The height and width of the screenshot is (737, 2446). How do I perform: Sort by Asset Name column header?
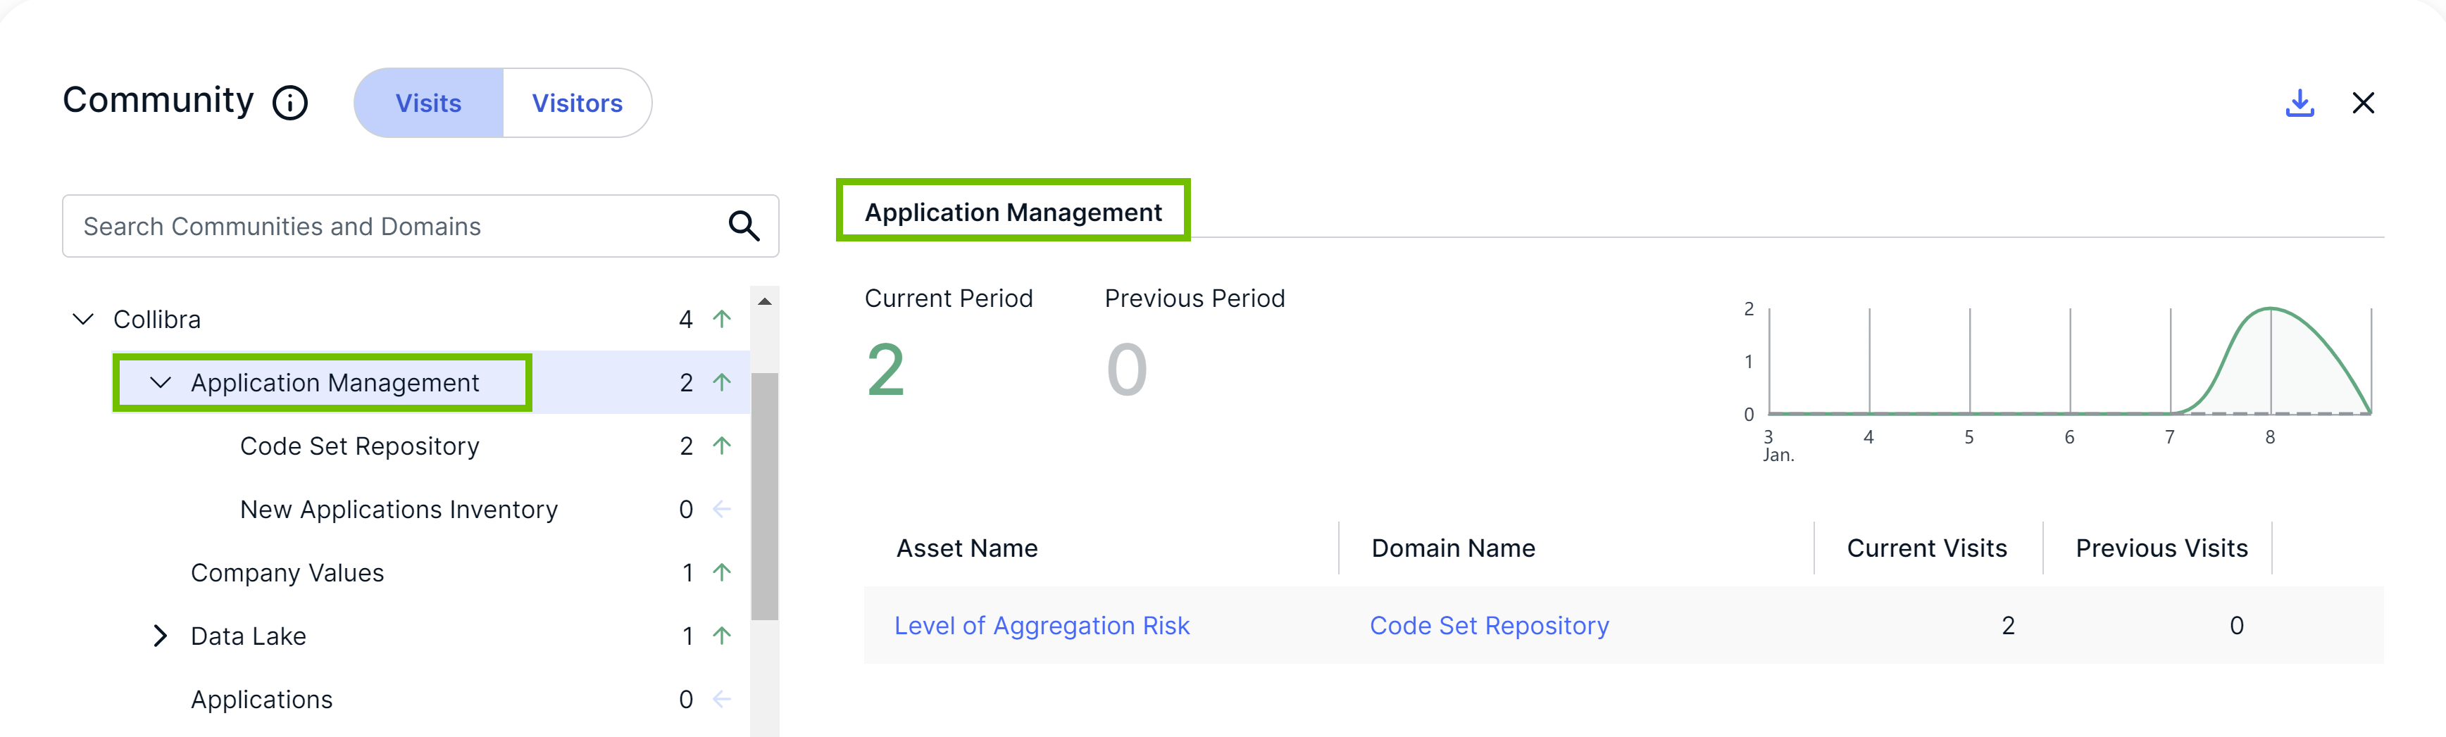click(x=966, y=548)
